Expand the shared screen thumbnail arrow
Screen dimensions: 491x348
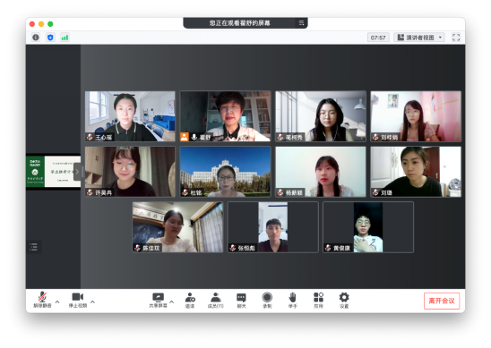(77, 172)
